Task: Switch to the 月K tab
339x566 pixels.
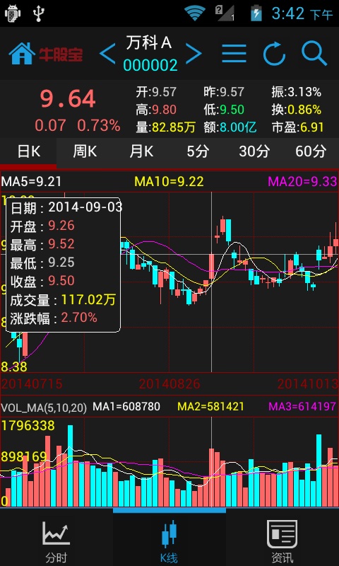Action: tap(141, 151)
